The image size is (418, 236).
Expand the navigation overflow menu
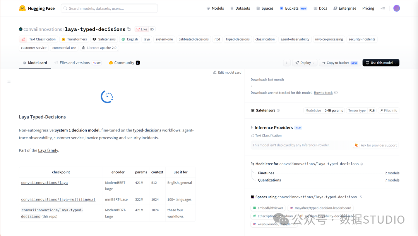point(382,8)
